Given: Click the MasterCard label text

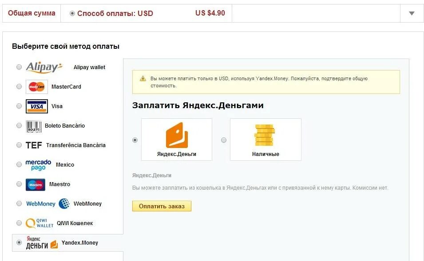Looking at the screenshot, I should [x=66, y=87].
